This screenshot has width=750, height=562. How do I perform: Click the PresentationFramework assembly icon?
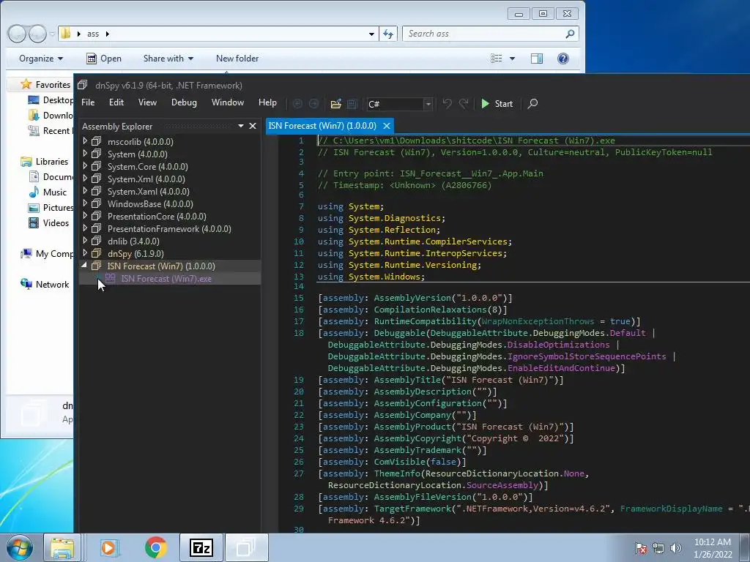[x=97, y=228]
